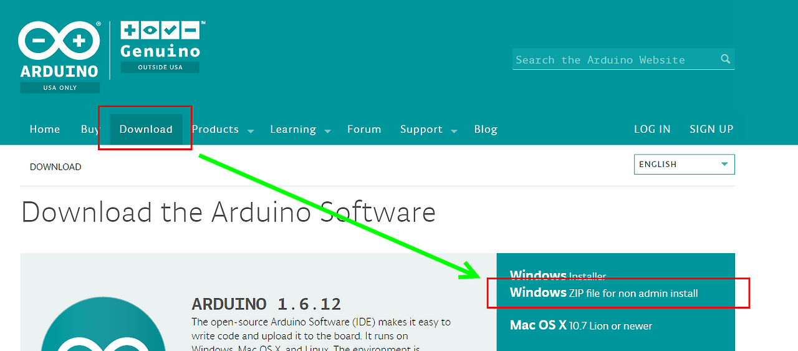Click the ARDUINO 1.6.12 heading
Image resolution: width=798 pixels, height=351 pixels.
(x=266, y=304)
